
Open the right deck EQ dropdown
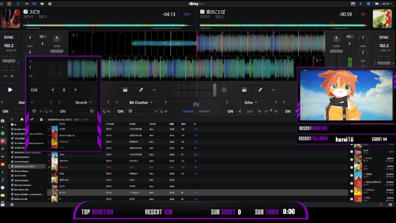(x=350, y=37)
